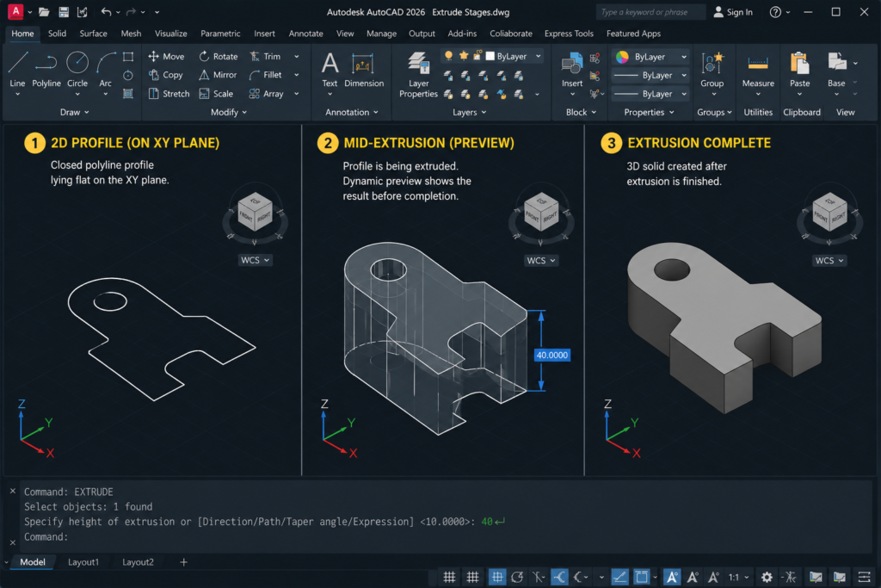Open the object color ByLayer swatch

point(623,57)
